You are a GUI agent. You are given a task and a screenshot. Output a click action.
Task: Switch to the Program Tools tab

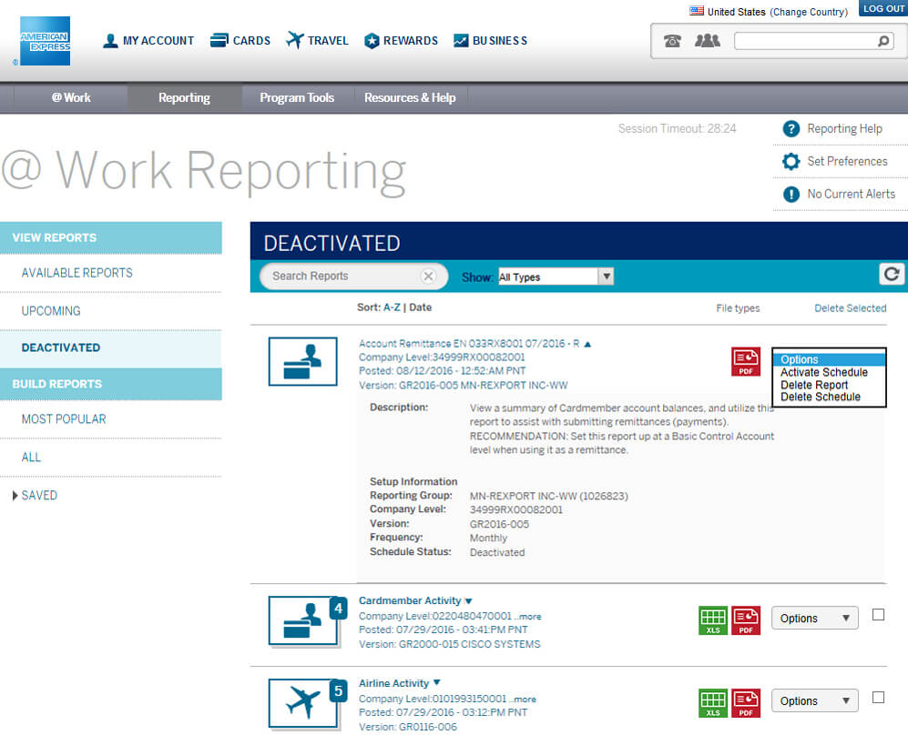coord(297,97)
